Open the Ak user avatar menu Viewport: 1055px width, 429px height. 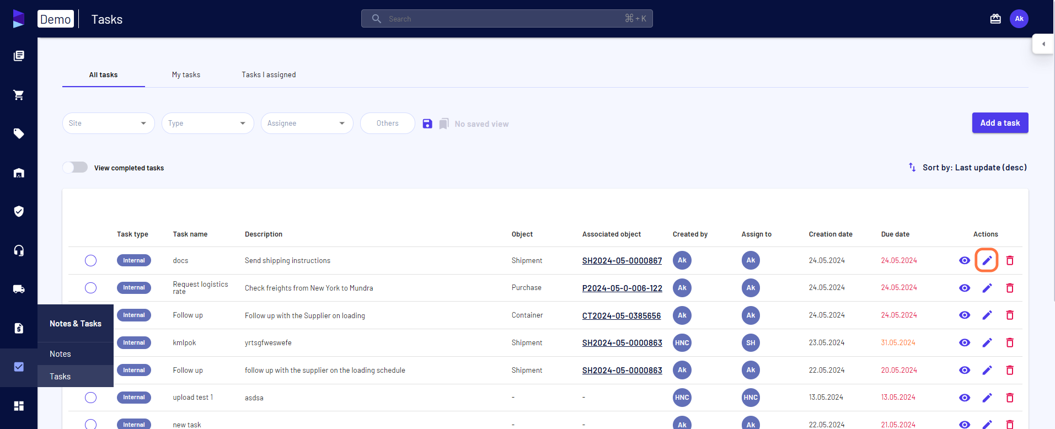point(1019,19)
